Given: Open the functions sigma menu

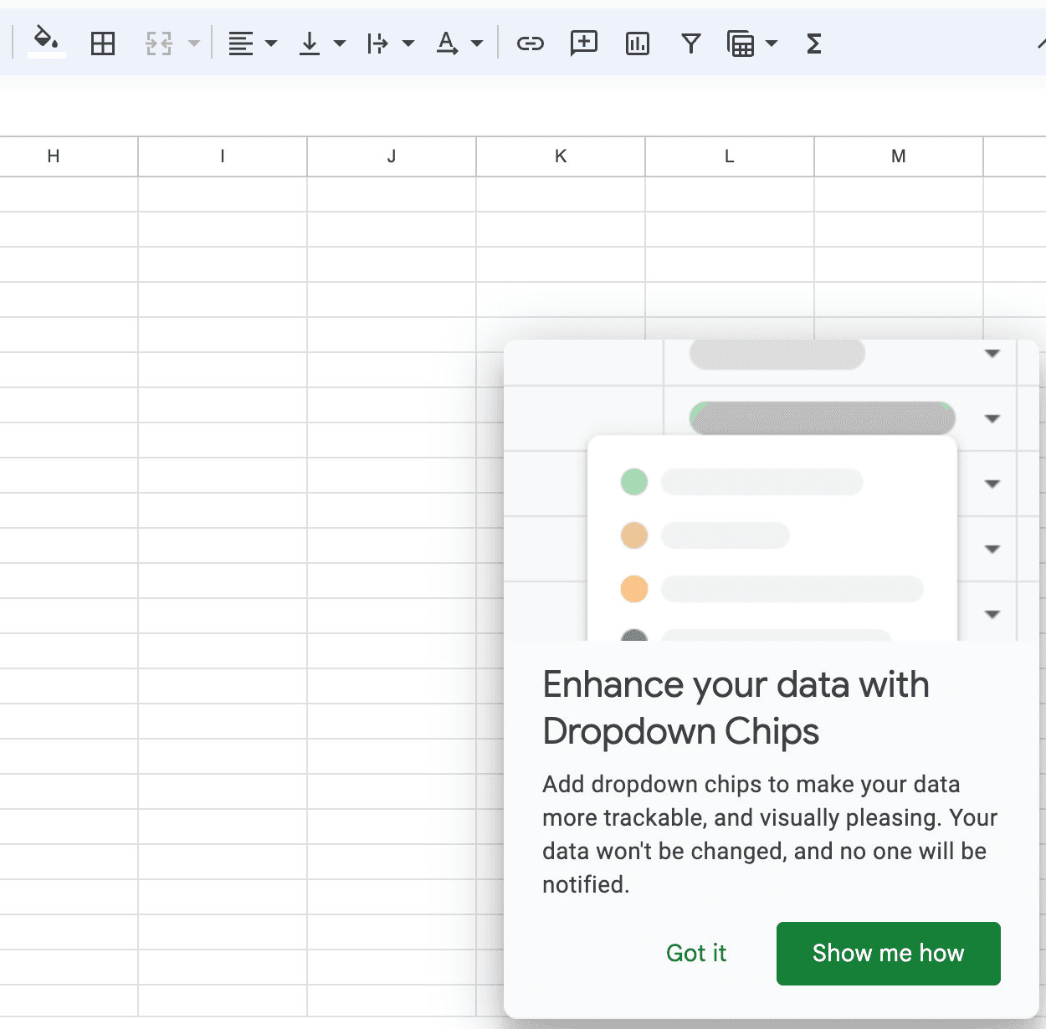Looking at the screenshot, I should pyautogui.click(x=813, y=43).
